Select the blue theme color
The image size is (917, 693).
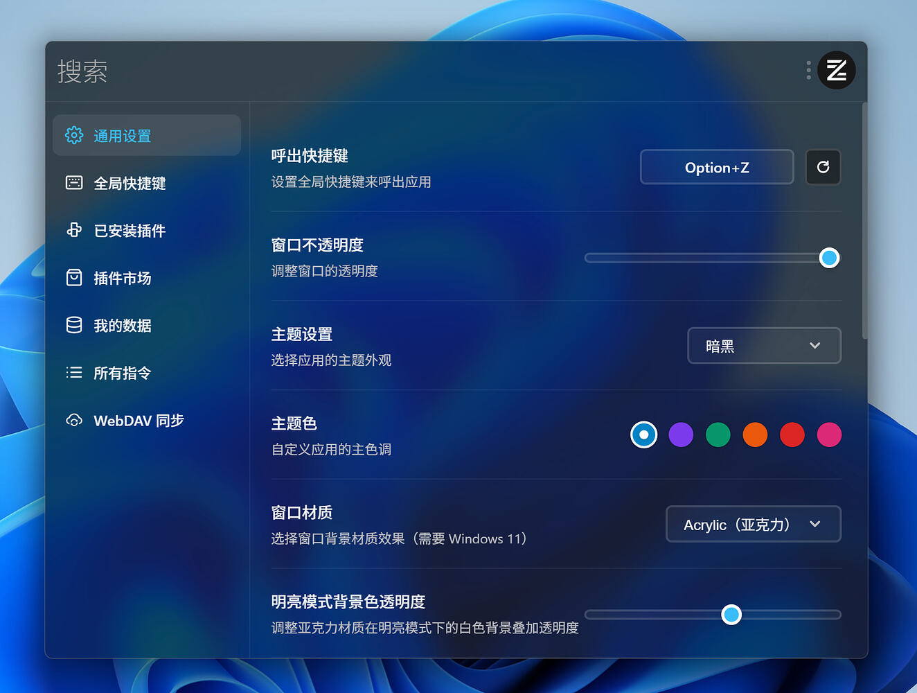click(643, 435)
